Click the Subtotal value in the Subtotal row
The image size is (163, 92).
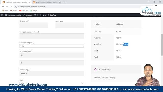click(x=119, y=38)
